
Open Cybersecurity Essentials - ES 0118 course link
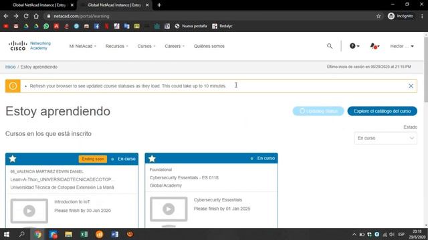(184, 178)
